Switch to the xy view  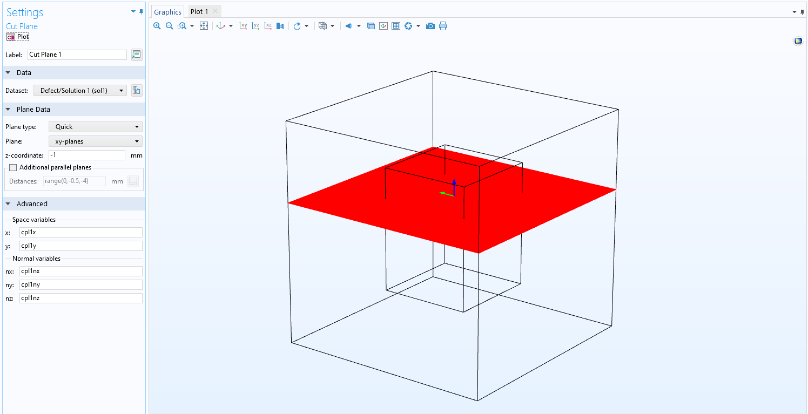tap(244, 26)
